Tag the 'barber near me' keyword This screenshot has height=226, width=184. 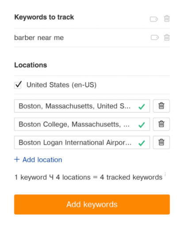155,38
